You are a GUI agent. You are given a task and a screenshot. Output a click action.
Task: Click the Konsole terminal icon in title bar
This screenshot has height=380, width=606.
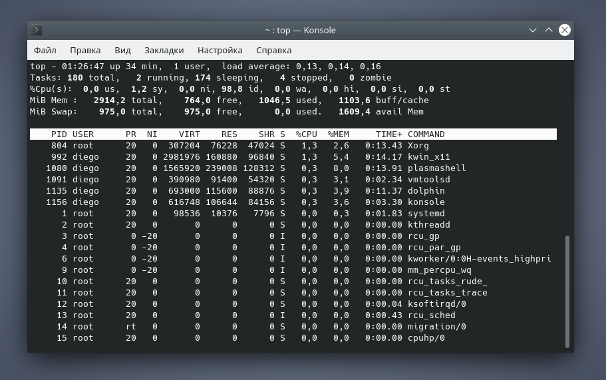pyautogui.click(x=37, y=30)
